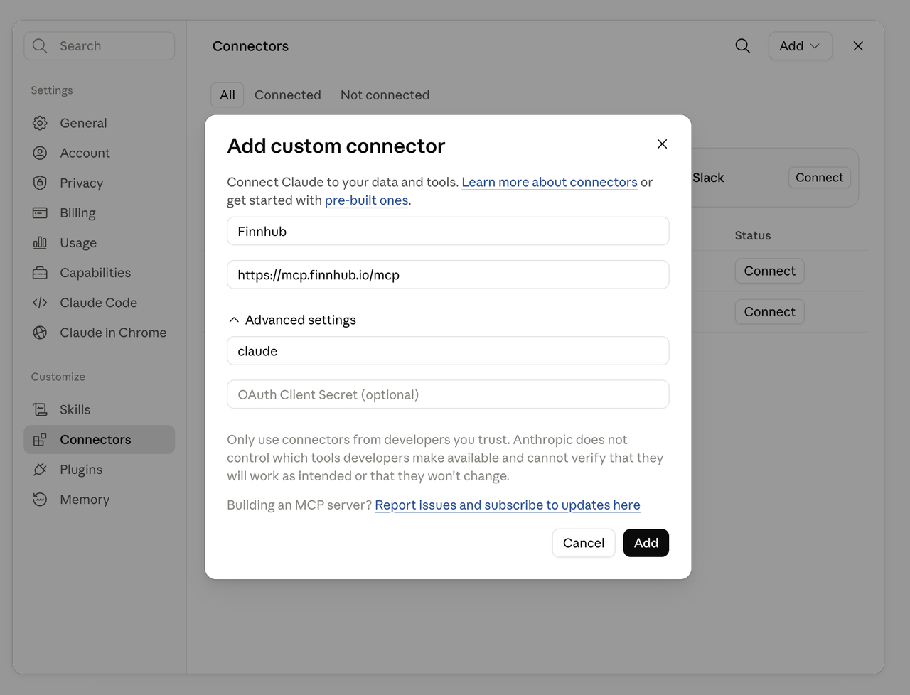Click the Settings section label in sidebar
The height and width of the screenshot is (695, 910).
(52, 90)
